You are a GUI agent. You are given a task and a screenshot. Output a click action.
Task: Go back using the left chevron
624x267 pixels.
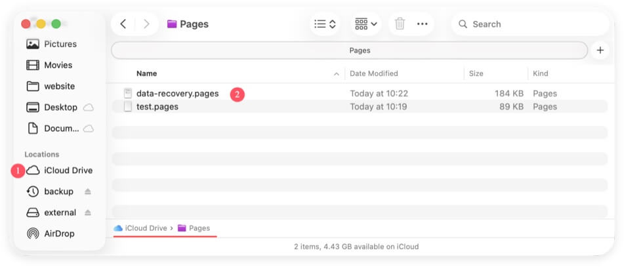(x=123, y=24)
